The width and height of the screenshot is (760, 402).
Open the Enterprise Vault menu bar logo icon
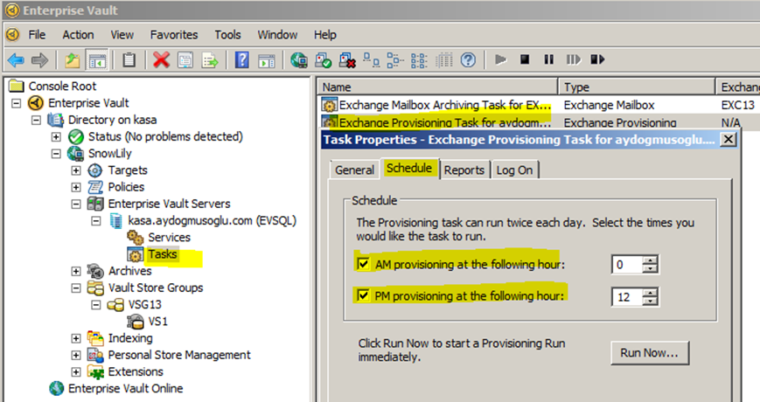(12, 35)
